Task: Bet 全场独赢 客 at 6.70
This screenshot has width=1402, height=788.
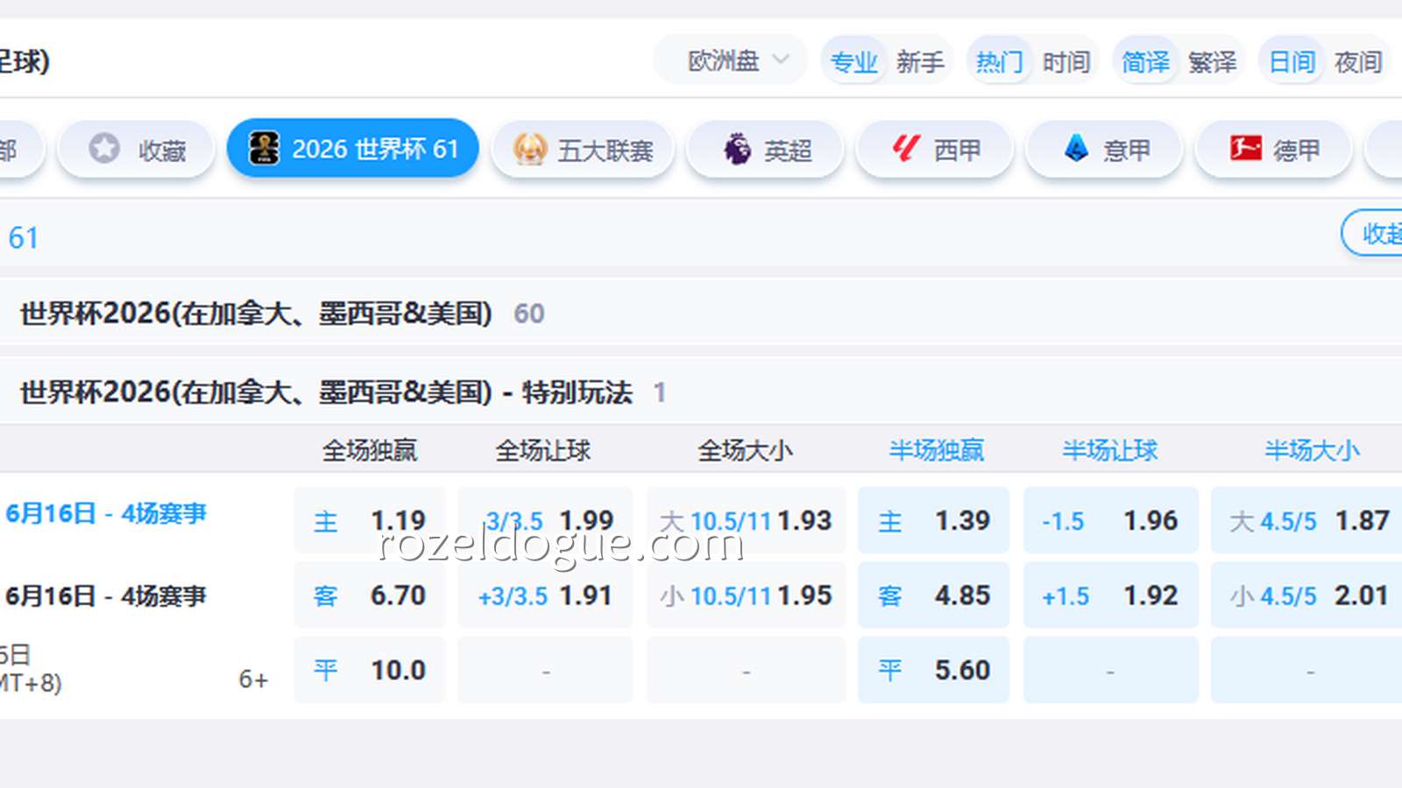Action: tap(370, 595)
